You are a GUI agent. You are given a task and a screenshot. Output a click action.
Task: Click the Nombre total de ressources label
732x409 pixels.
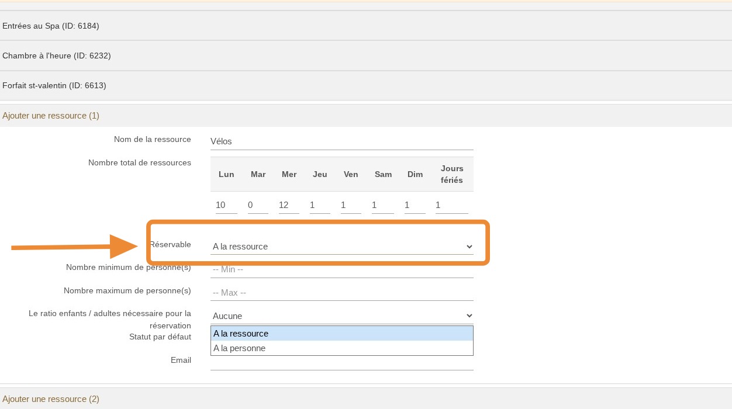140,162
